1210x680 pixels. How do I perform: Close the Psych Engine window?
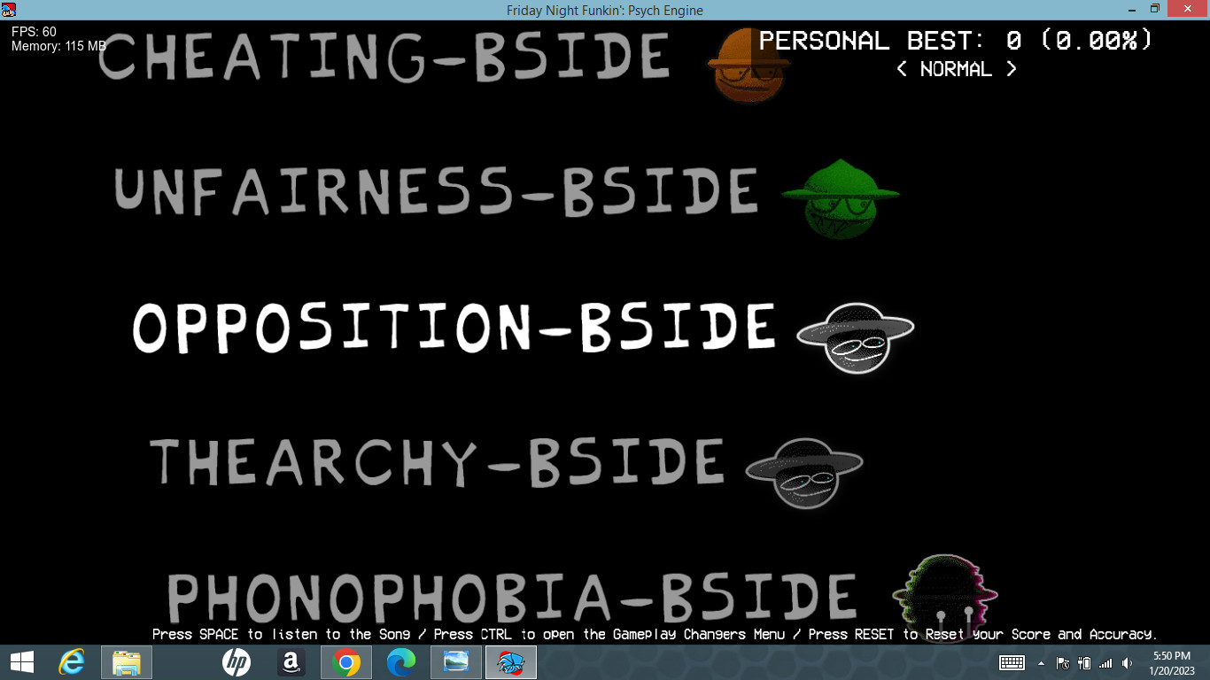point(1187,9)
